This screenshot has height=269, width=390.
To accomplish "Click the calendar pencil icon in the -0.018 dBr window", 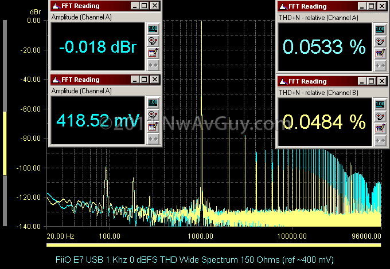I will 153,53.
